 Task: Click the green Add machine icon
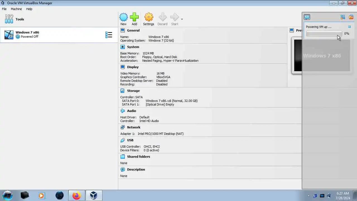click(134, 19)
